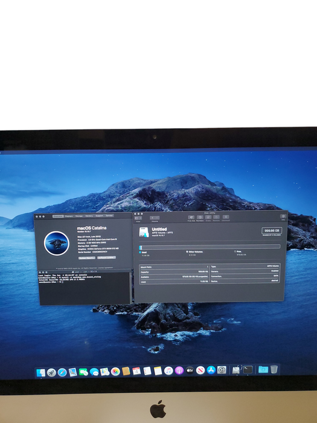
Task: Open Maps from the Dock
Action: tap(104, 372)
